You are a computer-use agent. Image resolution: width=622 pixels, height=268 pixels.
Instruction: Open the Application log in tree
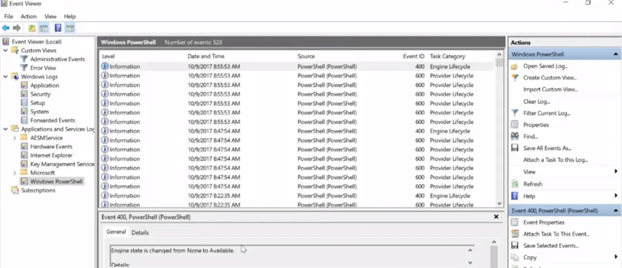45,85
